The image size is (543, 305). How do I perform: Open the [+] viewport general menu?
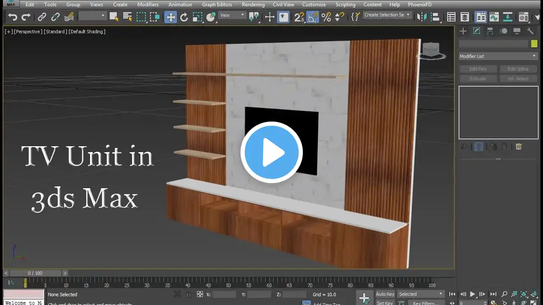(x=9, y=32)
